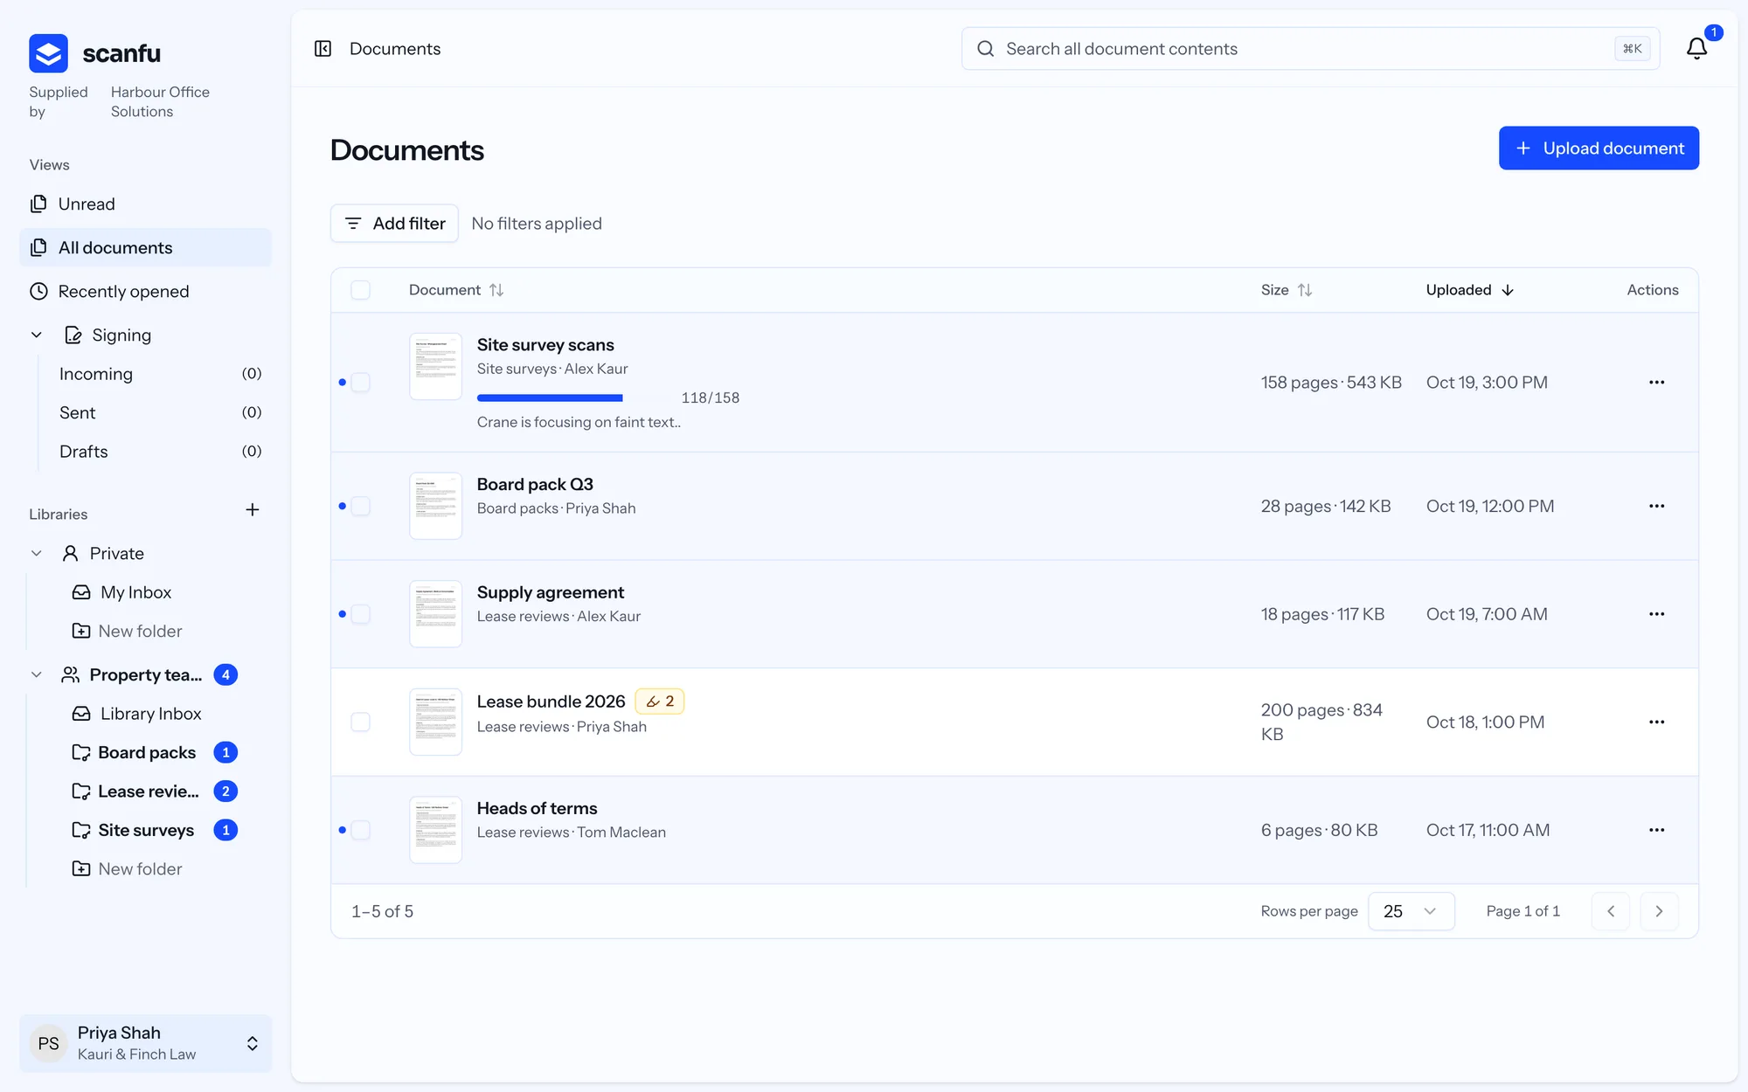This screenshot has width=1748, height=1092.
Task: Click the Add filter button
Action: point(394,224)
